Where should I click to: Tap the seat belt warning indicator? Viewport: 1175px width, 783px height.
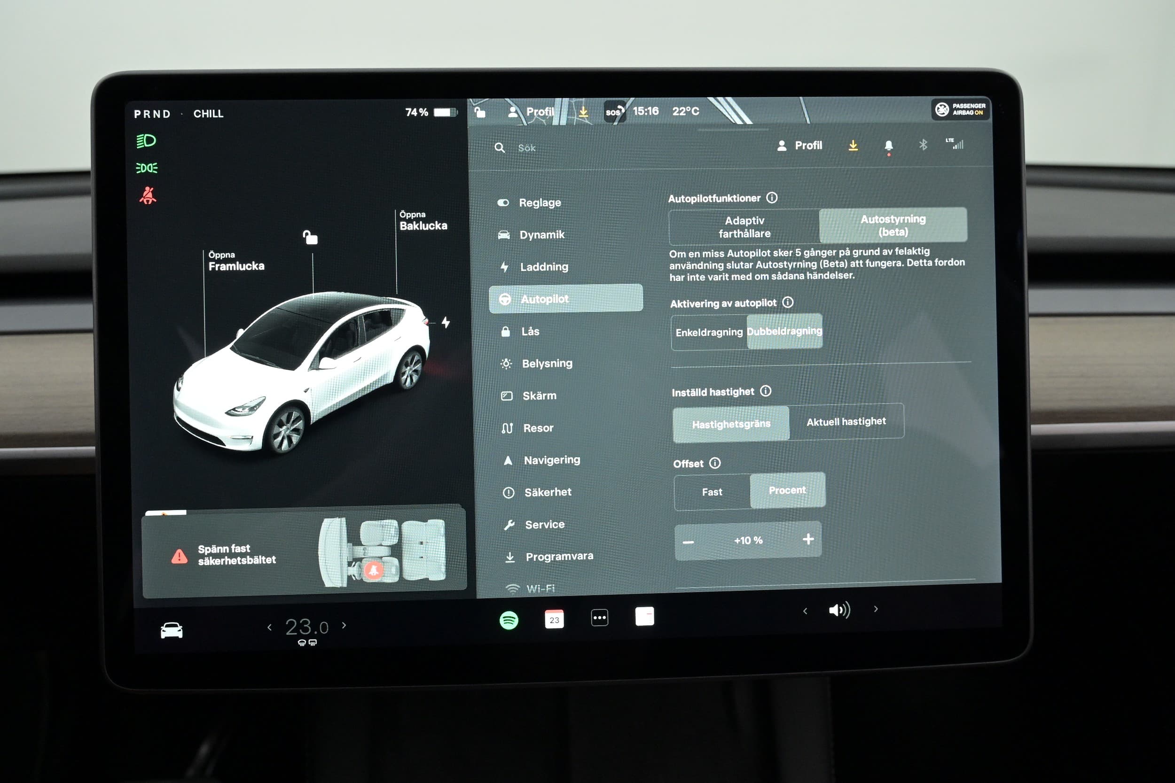[x=148, y=195]
